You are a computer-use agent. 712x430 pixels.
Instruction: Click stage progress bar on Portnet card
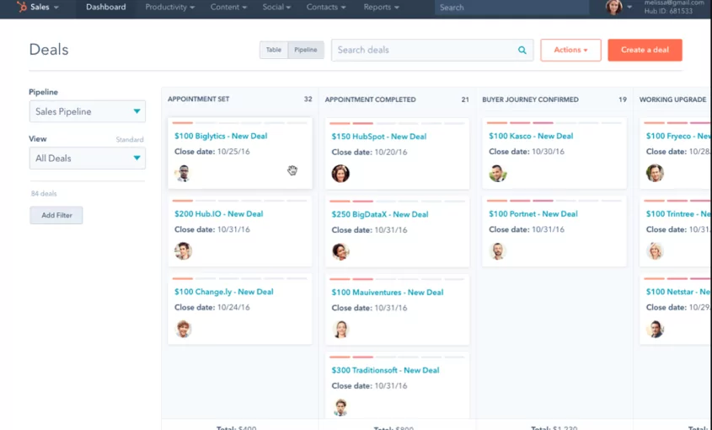554,201
